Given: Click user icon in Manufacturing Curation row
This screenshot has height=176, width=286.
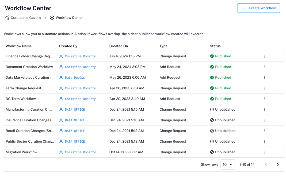Looking at the screenshot, I should pos(61,109).
